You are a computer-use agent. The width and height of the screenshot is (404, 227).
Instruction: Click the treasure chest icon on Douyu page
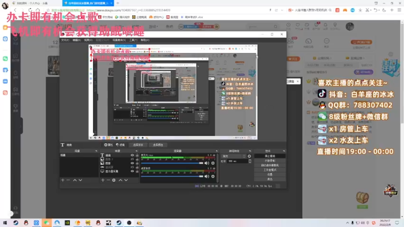[363, 198]
